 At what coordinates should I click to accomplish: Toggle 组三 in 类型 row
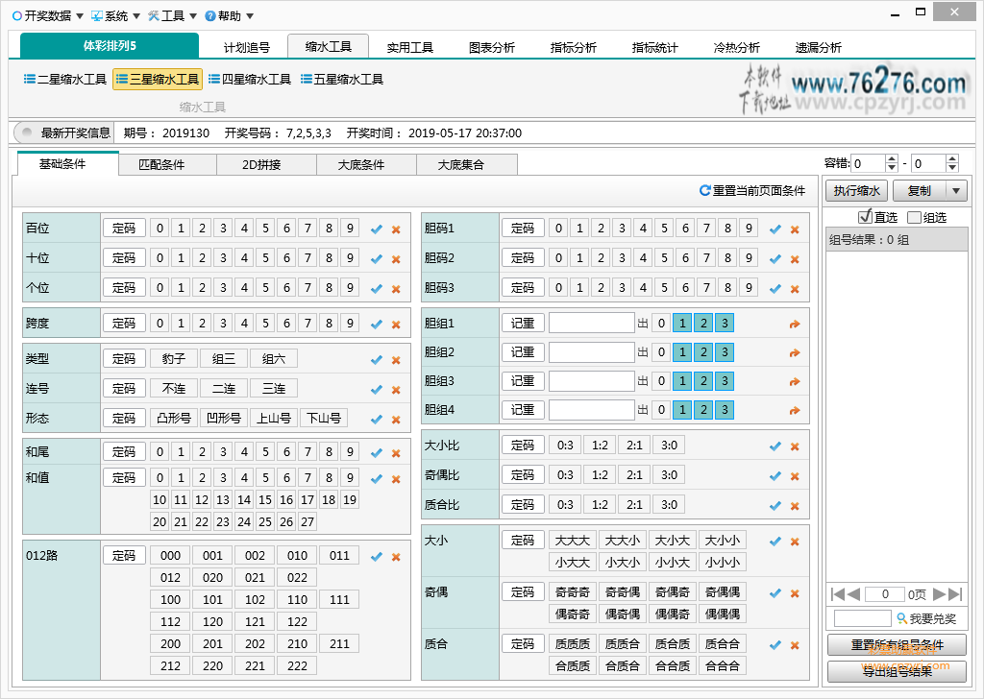pos(223,358)
